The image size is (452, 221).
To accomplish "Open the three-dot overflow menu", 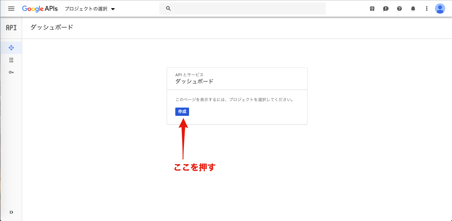I will click(426, 9).
